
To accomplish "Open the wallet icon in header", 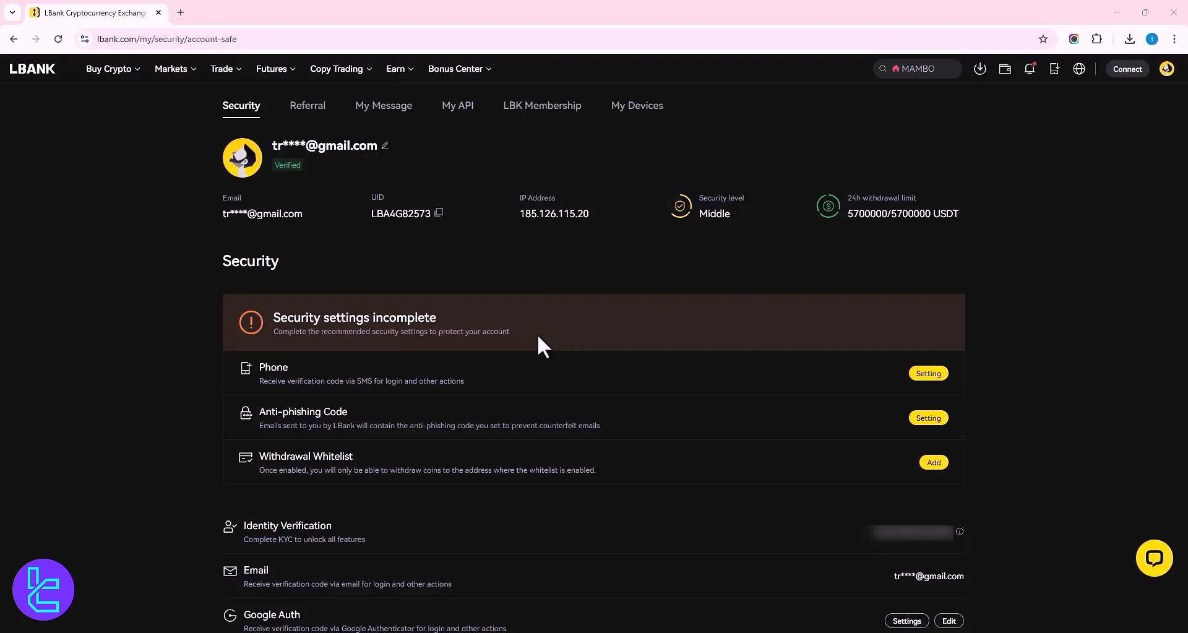I will pos(1005,69).
